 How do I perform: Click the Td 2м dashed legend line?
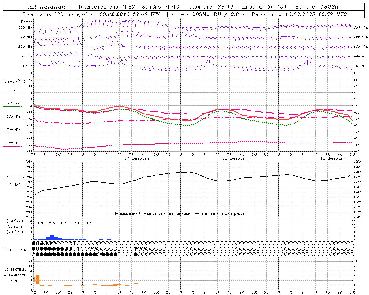tap(13, 106)
